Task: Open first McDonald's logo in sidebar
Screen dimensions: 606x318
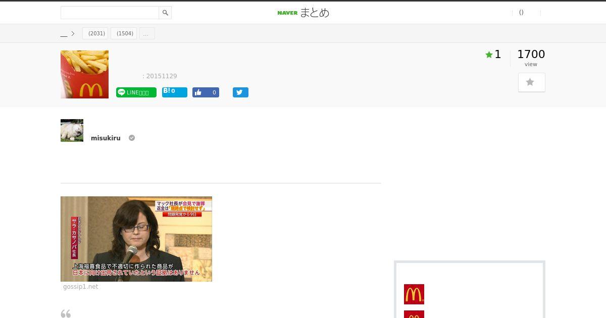Action: [x=414, y=294]
